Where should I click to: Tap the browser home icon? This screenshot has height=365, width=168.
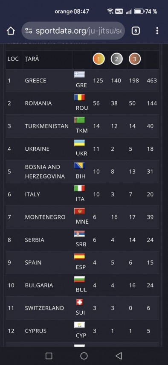(11, 31)
